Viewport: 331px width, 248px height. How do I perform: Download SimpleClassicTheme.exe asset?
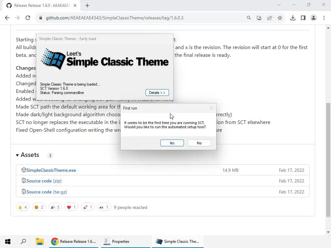51,170
